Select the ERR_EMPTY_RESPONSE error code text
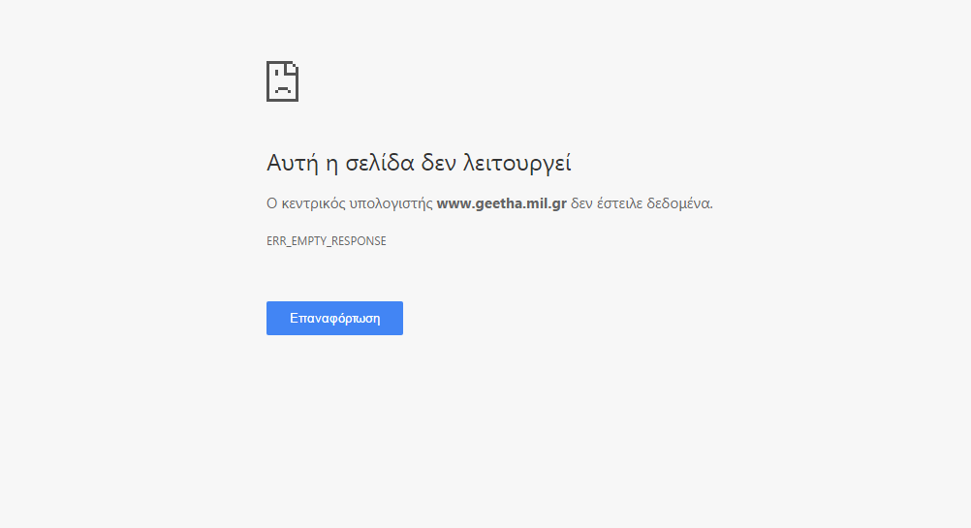The height and width of the screenshot is (528, 971). point(327,241)
